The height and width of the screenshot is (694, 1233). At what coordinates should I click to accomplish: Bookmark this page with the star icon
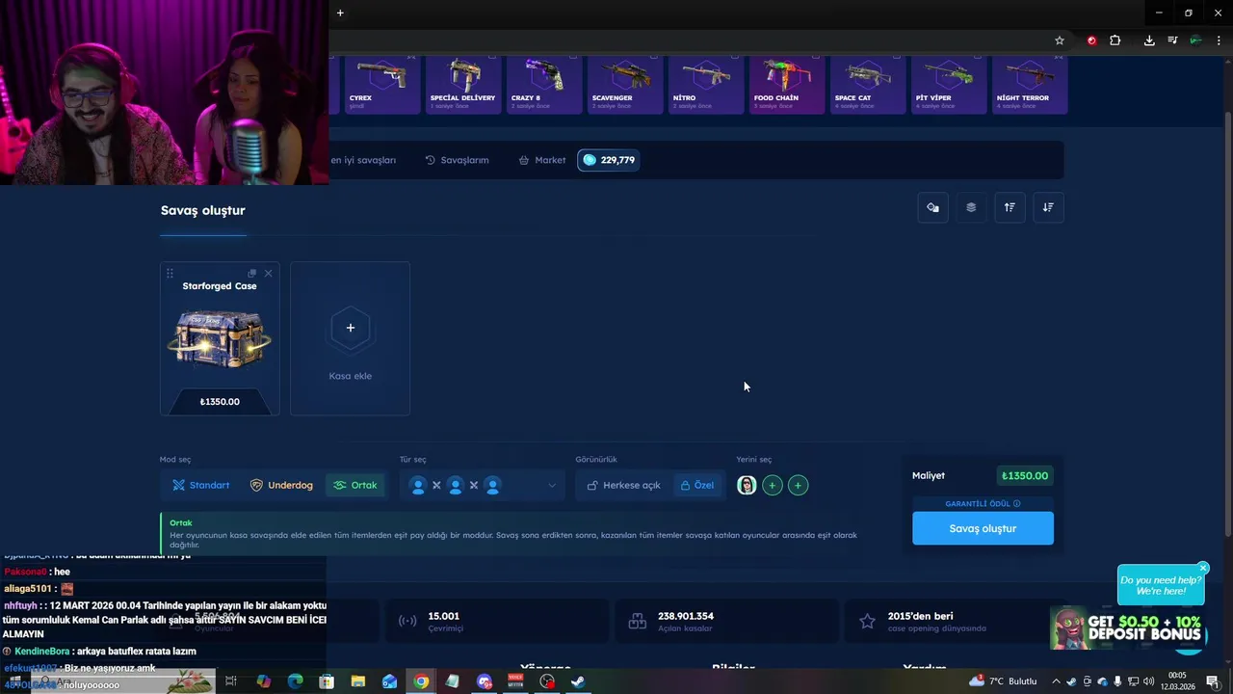point(1060,40)
